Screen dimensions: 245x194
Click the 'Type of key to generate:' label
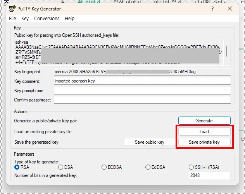click(x=37, y=162)
